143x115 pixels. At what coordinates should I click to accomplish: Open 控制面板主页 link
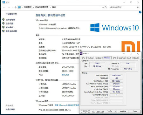pyautogui.click(x=11, y=14)
